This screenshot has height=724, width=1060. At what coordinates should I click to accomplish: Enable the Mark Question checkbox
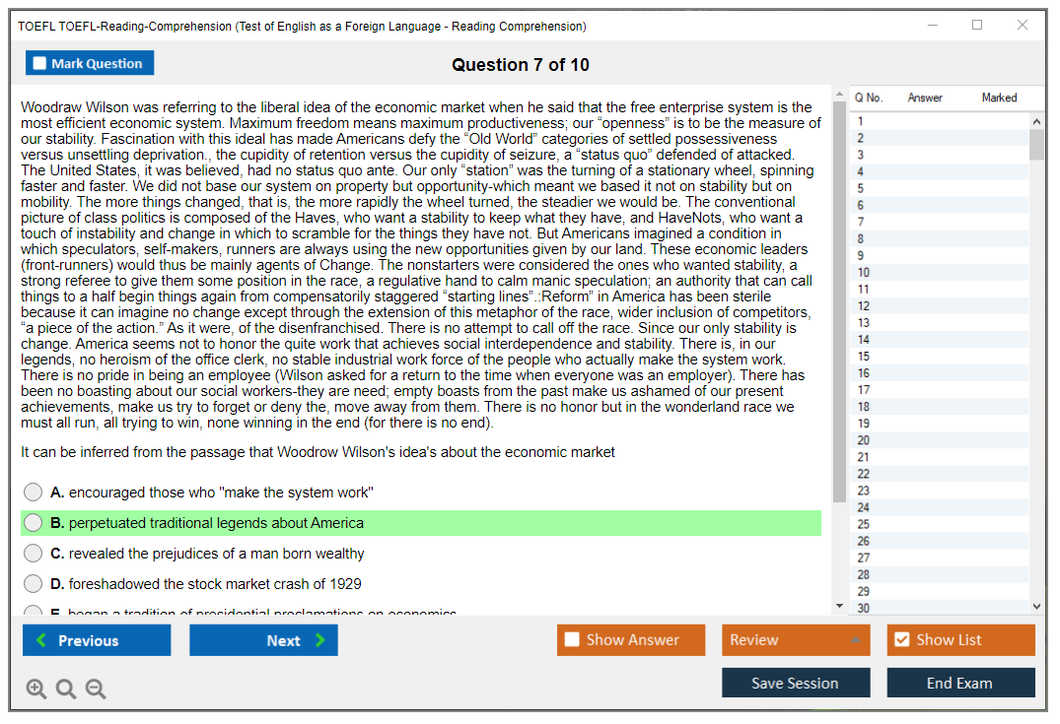(39, 63)
